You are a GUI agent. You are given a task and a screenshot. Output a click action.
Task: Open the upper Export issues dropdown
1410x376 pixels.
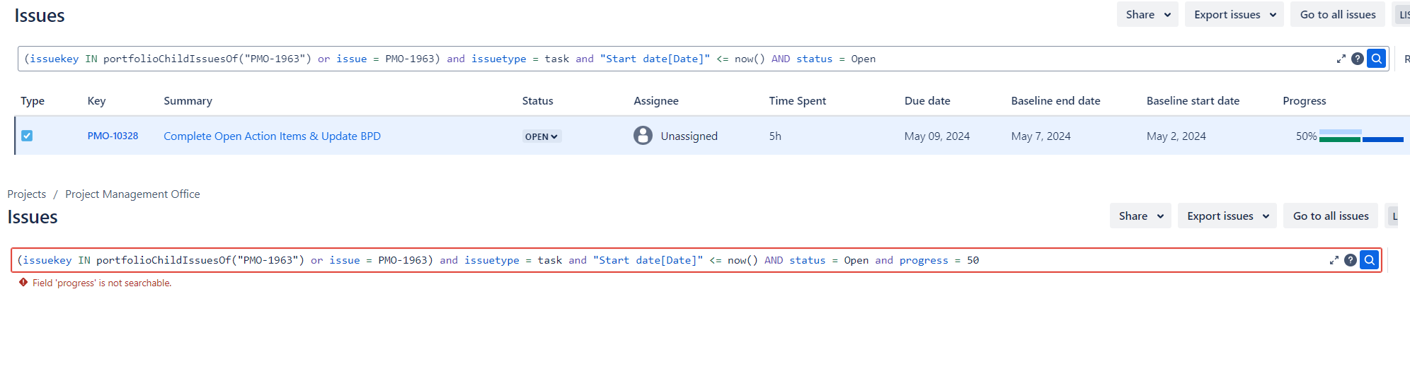tap(1234, 14)
